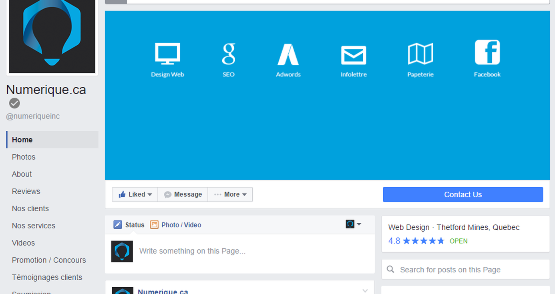Click the Numerique.ca post author name
Screen dimensions: 555x294
point(163,292)
